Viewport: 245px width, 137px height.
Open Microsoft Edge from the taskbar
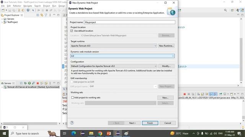(73, 133)
